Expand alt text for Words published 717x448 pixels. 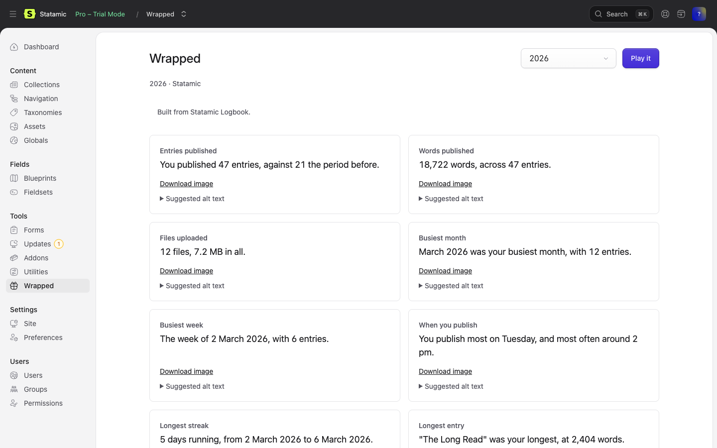tap(451, 199)
